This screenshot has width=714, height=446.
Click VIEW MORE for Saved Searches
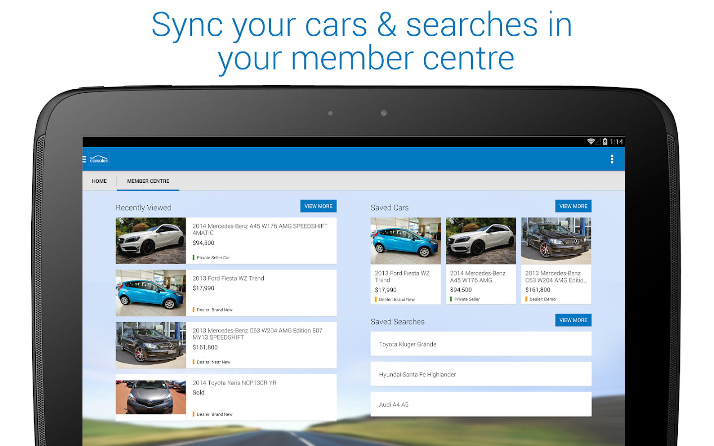573,320
